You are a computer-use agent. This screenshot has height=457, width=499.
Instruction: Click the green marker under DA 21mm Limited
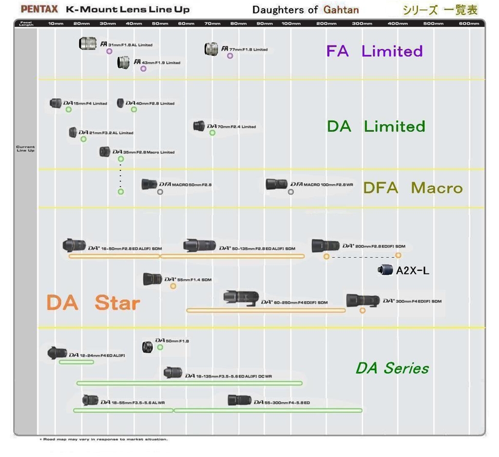tap(83, 139)
